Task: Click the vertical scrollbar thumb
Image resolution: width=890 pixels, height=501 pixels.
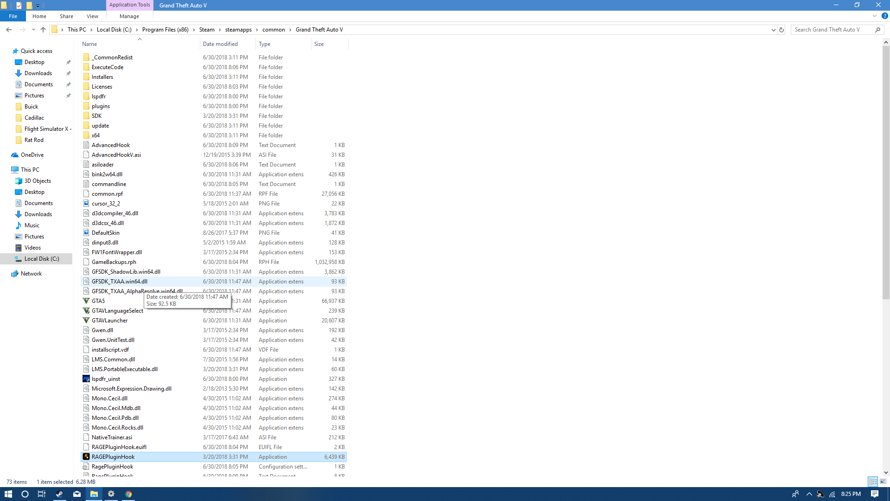Action: 886,172
